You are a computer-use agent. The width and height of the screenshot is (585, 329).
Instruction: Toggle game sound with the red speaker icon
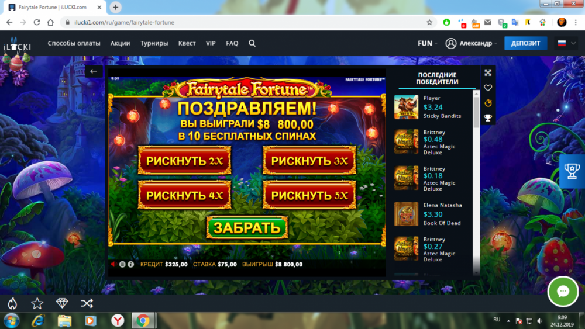click(x=113, y=264)
